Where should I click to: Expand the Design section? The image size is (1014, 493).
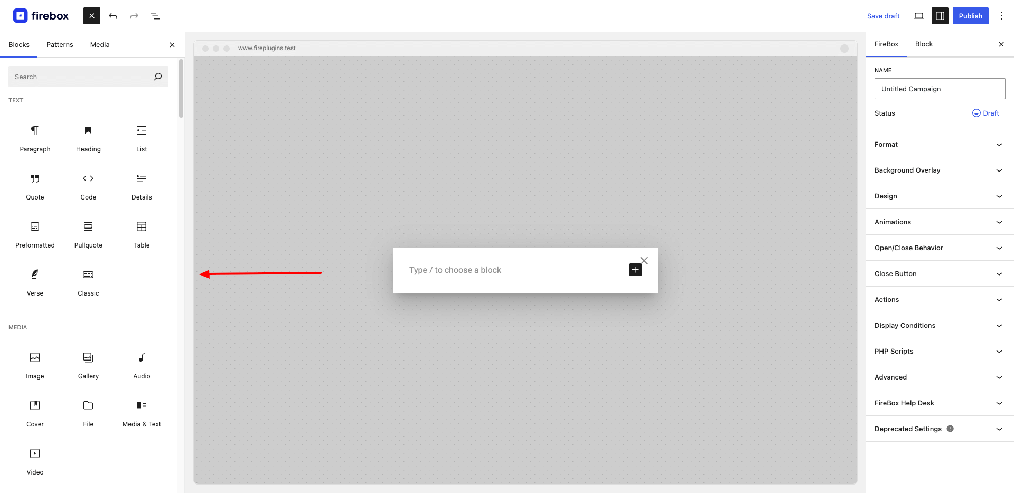(x=940, y=196)
